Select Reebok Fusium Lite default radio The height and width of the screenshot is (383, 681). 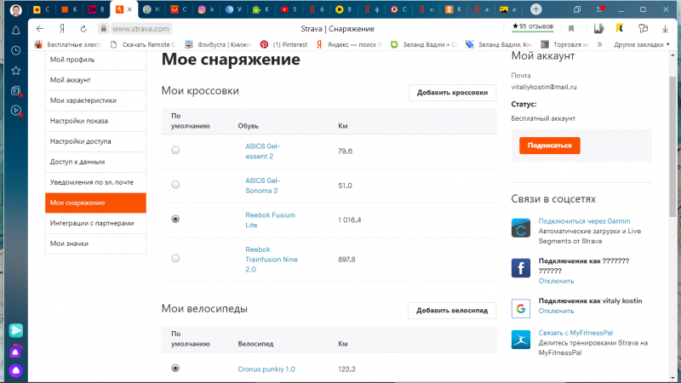[175, 219]
